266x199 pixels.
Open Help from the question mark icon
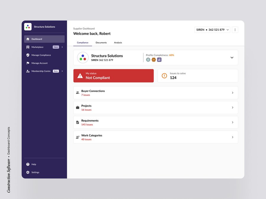[28, 164]
